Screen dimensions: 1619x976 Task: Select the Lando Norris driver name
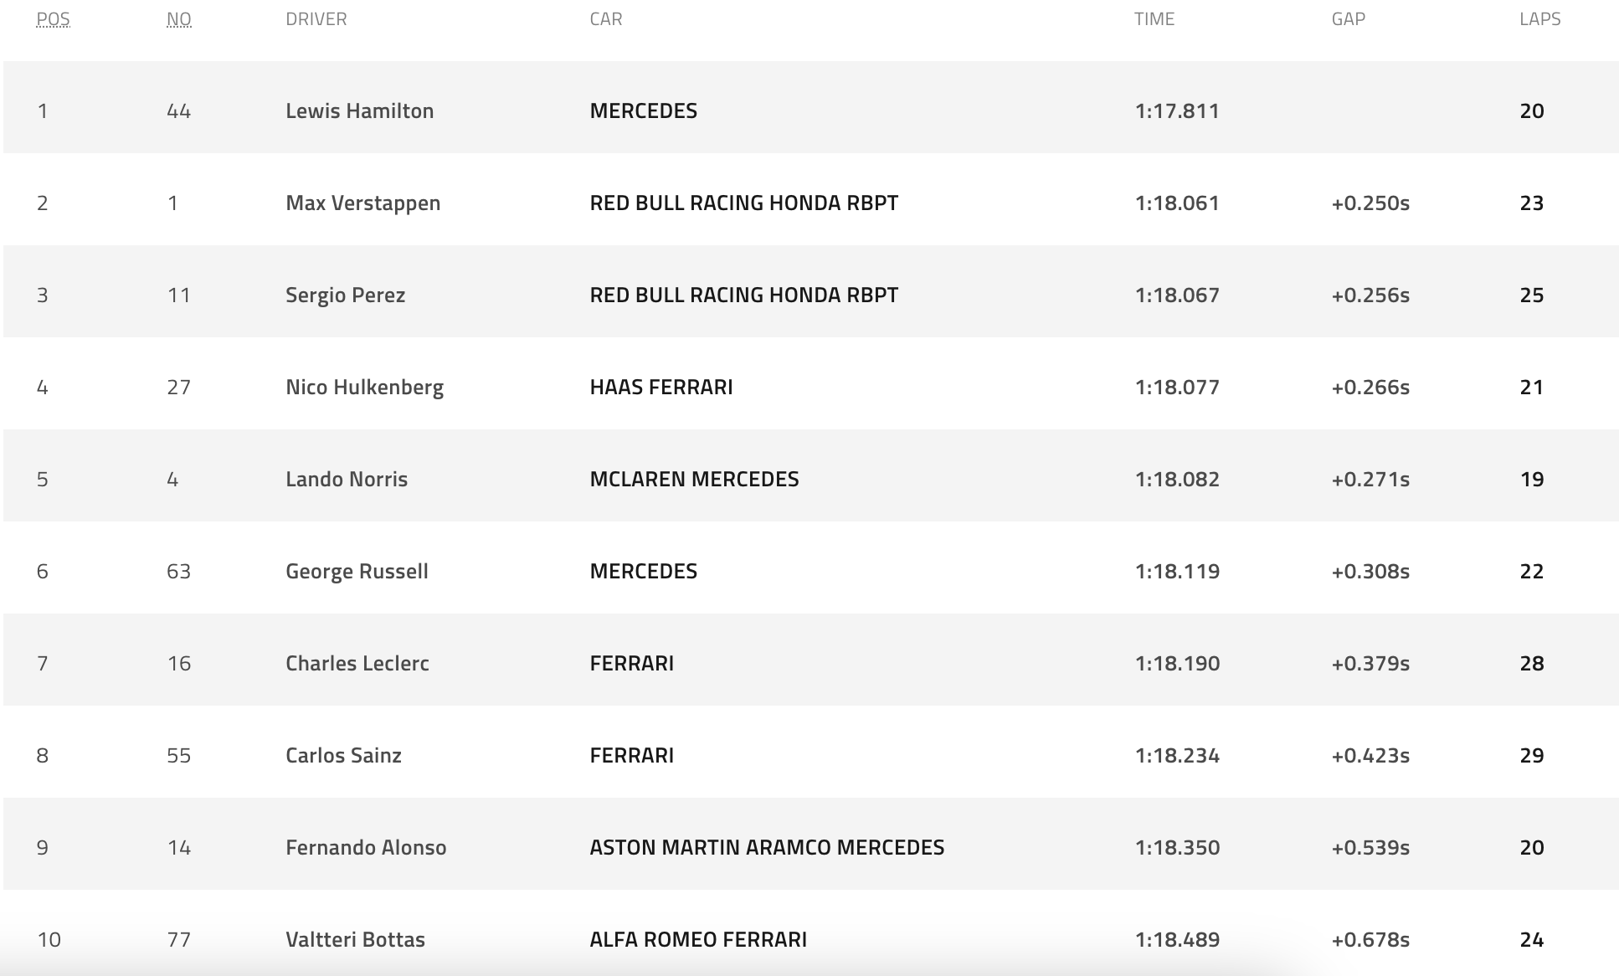click(x=347, y=480)
